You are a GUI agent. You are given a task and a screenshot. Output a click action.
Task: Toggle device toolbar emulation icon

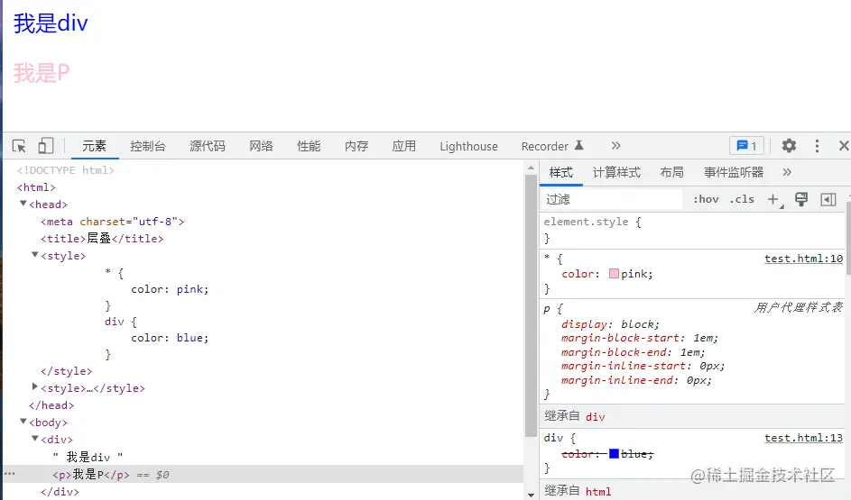(46, 146)
